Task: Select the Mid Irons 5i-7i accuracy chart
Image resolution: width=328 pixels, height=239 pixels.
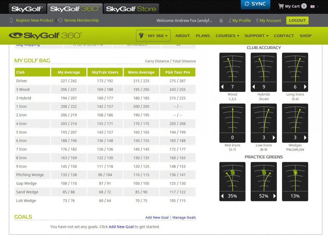Action: tap(232, 123)
